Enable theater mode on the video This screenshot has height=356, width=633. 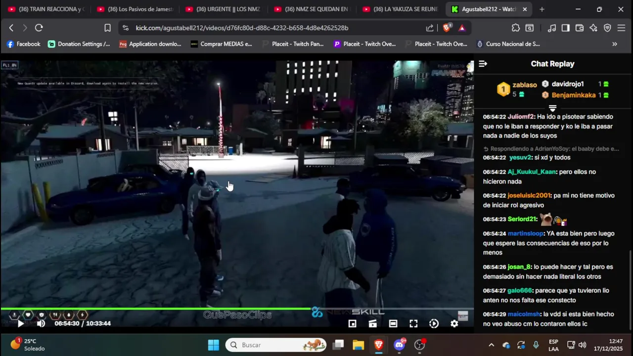(393, 324)
